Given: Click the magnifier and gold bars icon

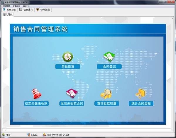Looking at the screenshot, I should click(106, 94).
